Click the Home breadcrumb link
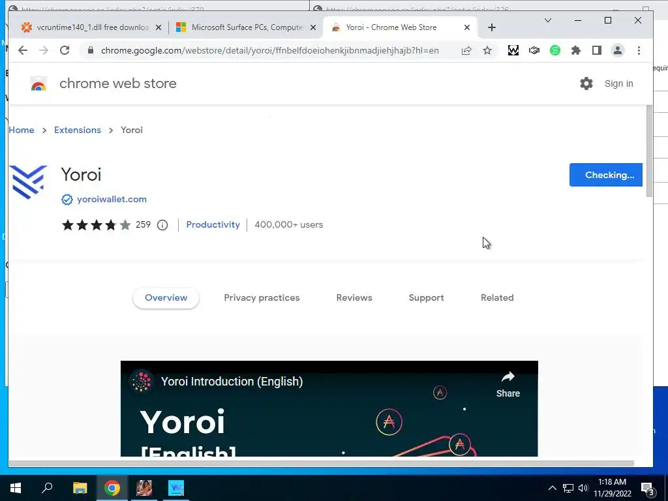Image resolution: width=668 pixels, height=501 pixels. 22,130
